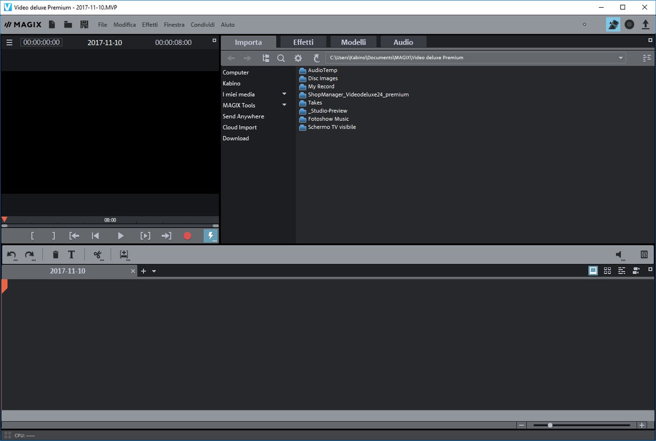Viewport: 656px width, 441px height.
Task: Switch to the Audio tab
Action: (x=403, y=42)
